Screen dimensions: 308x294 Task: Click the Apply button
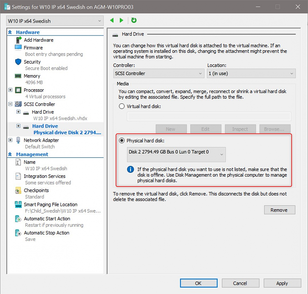282,283
